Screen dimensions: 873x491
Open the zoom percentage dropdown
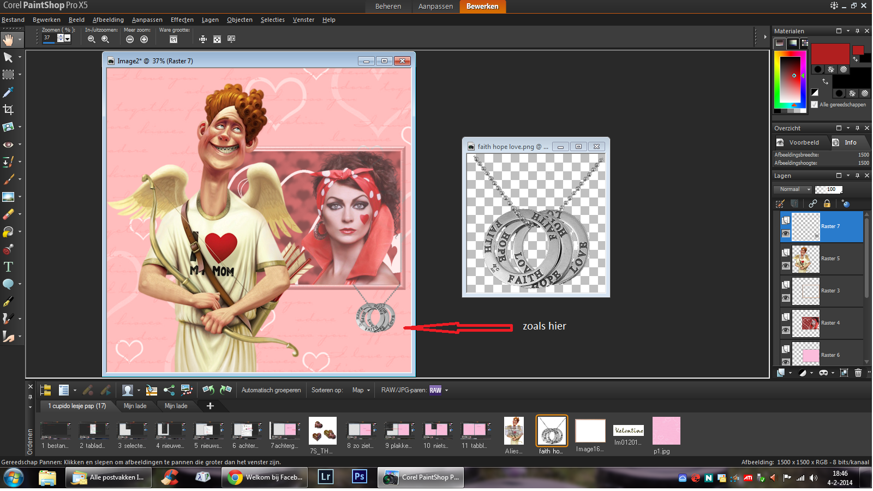coord(68,38)
